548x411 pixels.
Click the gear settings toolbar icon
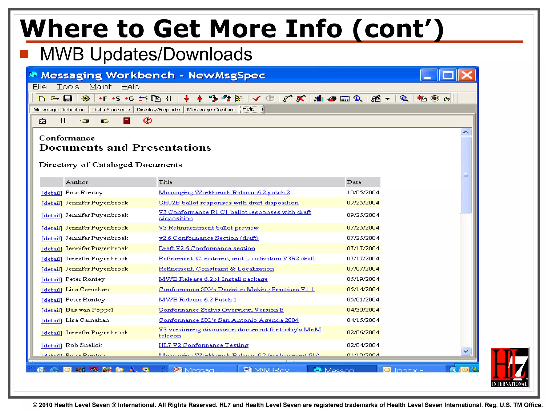point(85,99)
